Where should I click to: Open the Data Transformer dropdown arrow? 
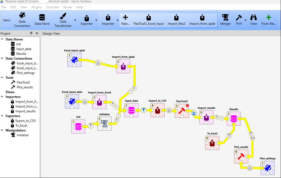pos(75,19)
